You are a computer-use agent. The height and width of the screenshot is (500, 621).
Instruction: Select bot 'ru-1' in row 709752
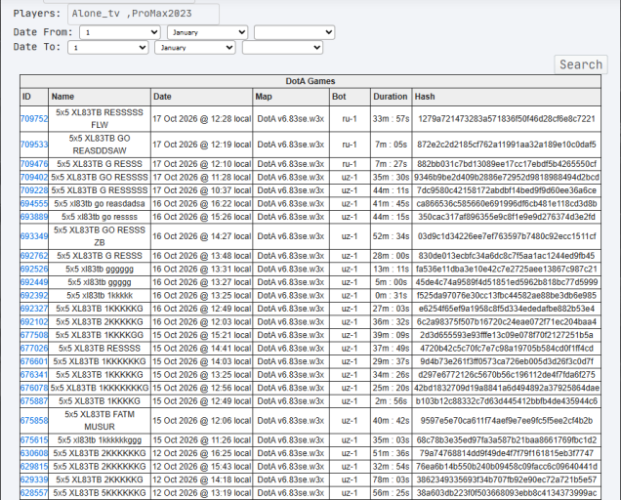[350, 119]
